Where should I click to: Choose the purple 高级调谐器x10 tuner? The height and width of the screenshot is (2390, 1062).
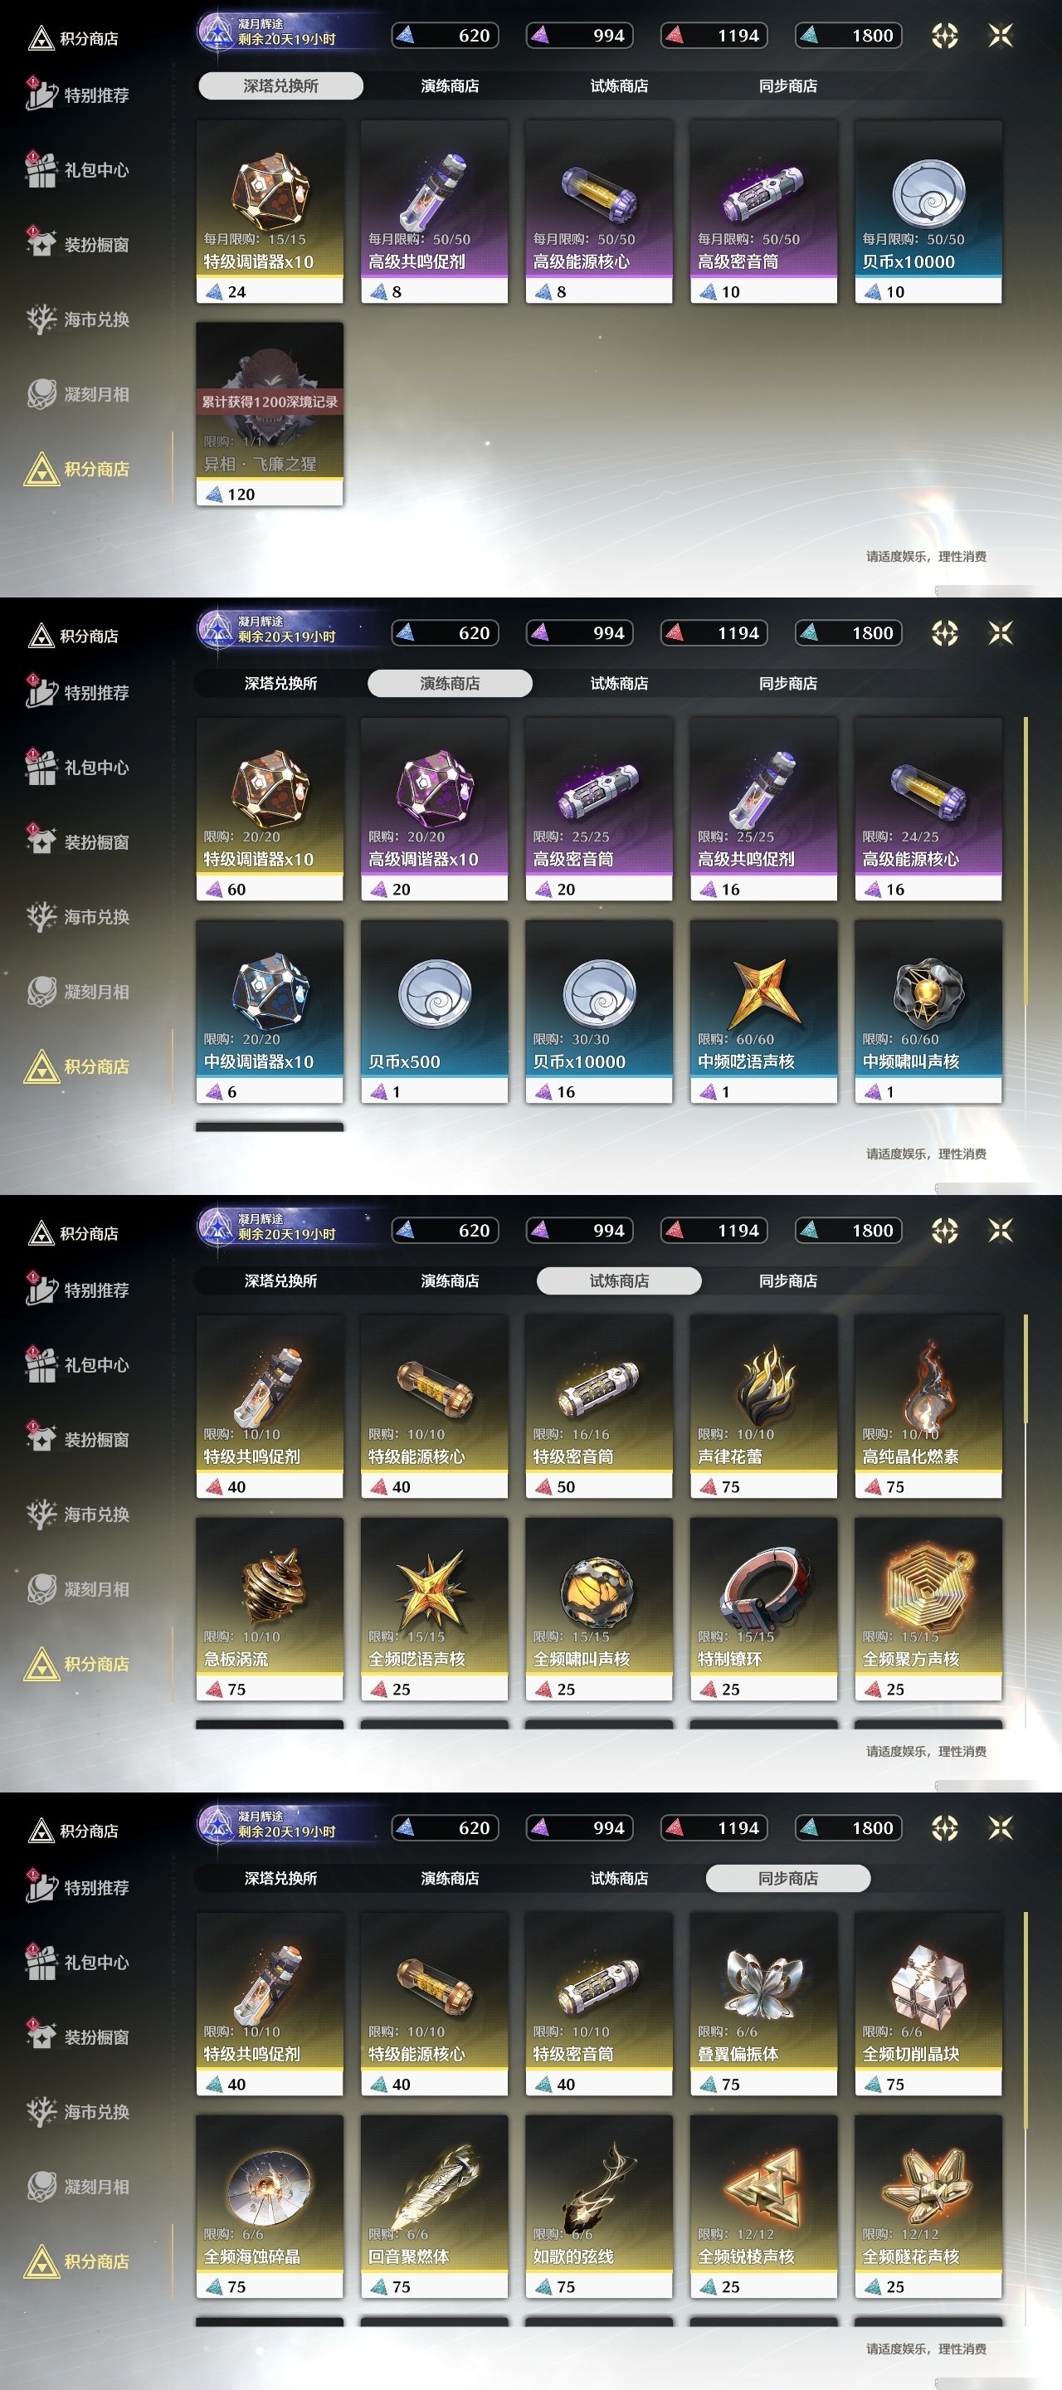(434, 809)
